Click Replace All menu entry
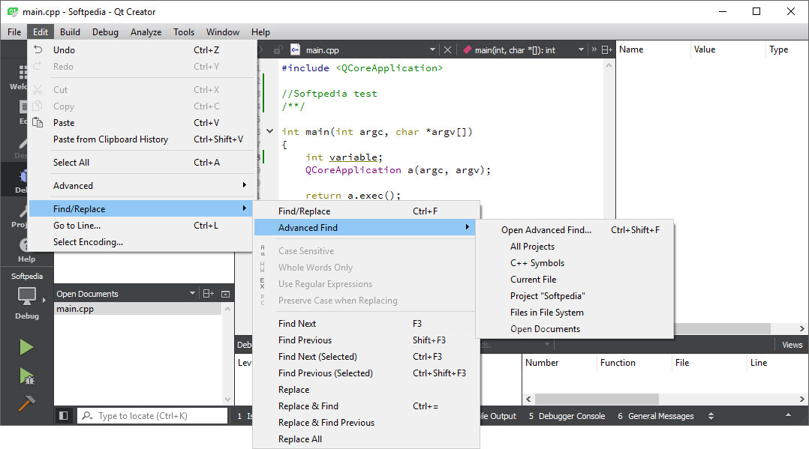This screenshot has width=809, height=449. (x=300, y=439)
